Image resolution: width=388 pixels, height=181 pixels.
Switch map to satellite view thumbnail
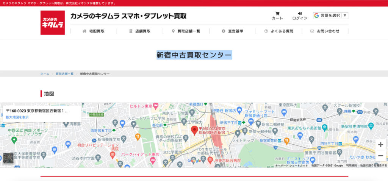8,158
